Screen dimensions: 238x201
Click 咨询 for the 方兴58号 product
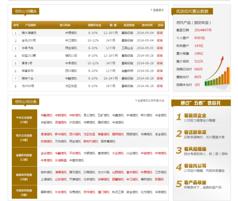(x=160, y=86)
